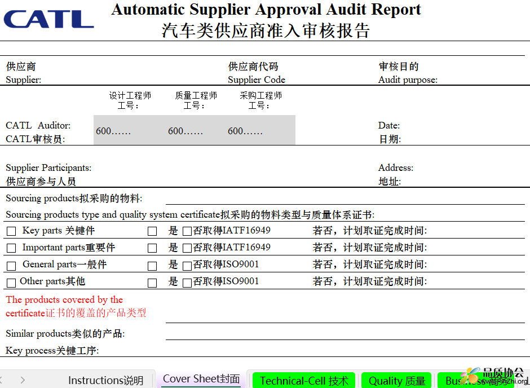This screenshot has width=530, height=388.
Task: Select red 'The products covered by the' text
Action: click(64, 300)
